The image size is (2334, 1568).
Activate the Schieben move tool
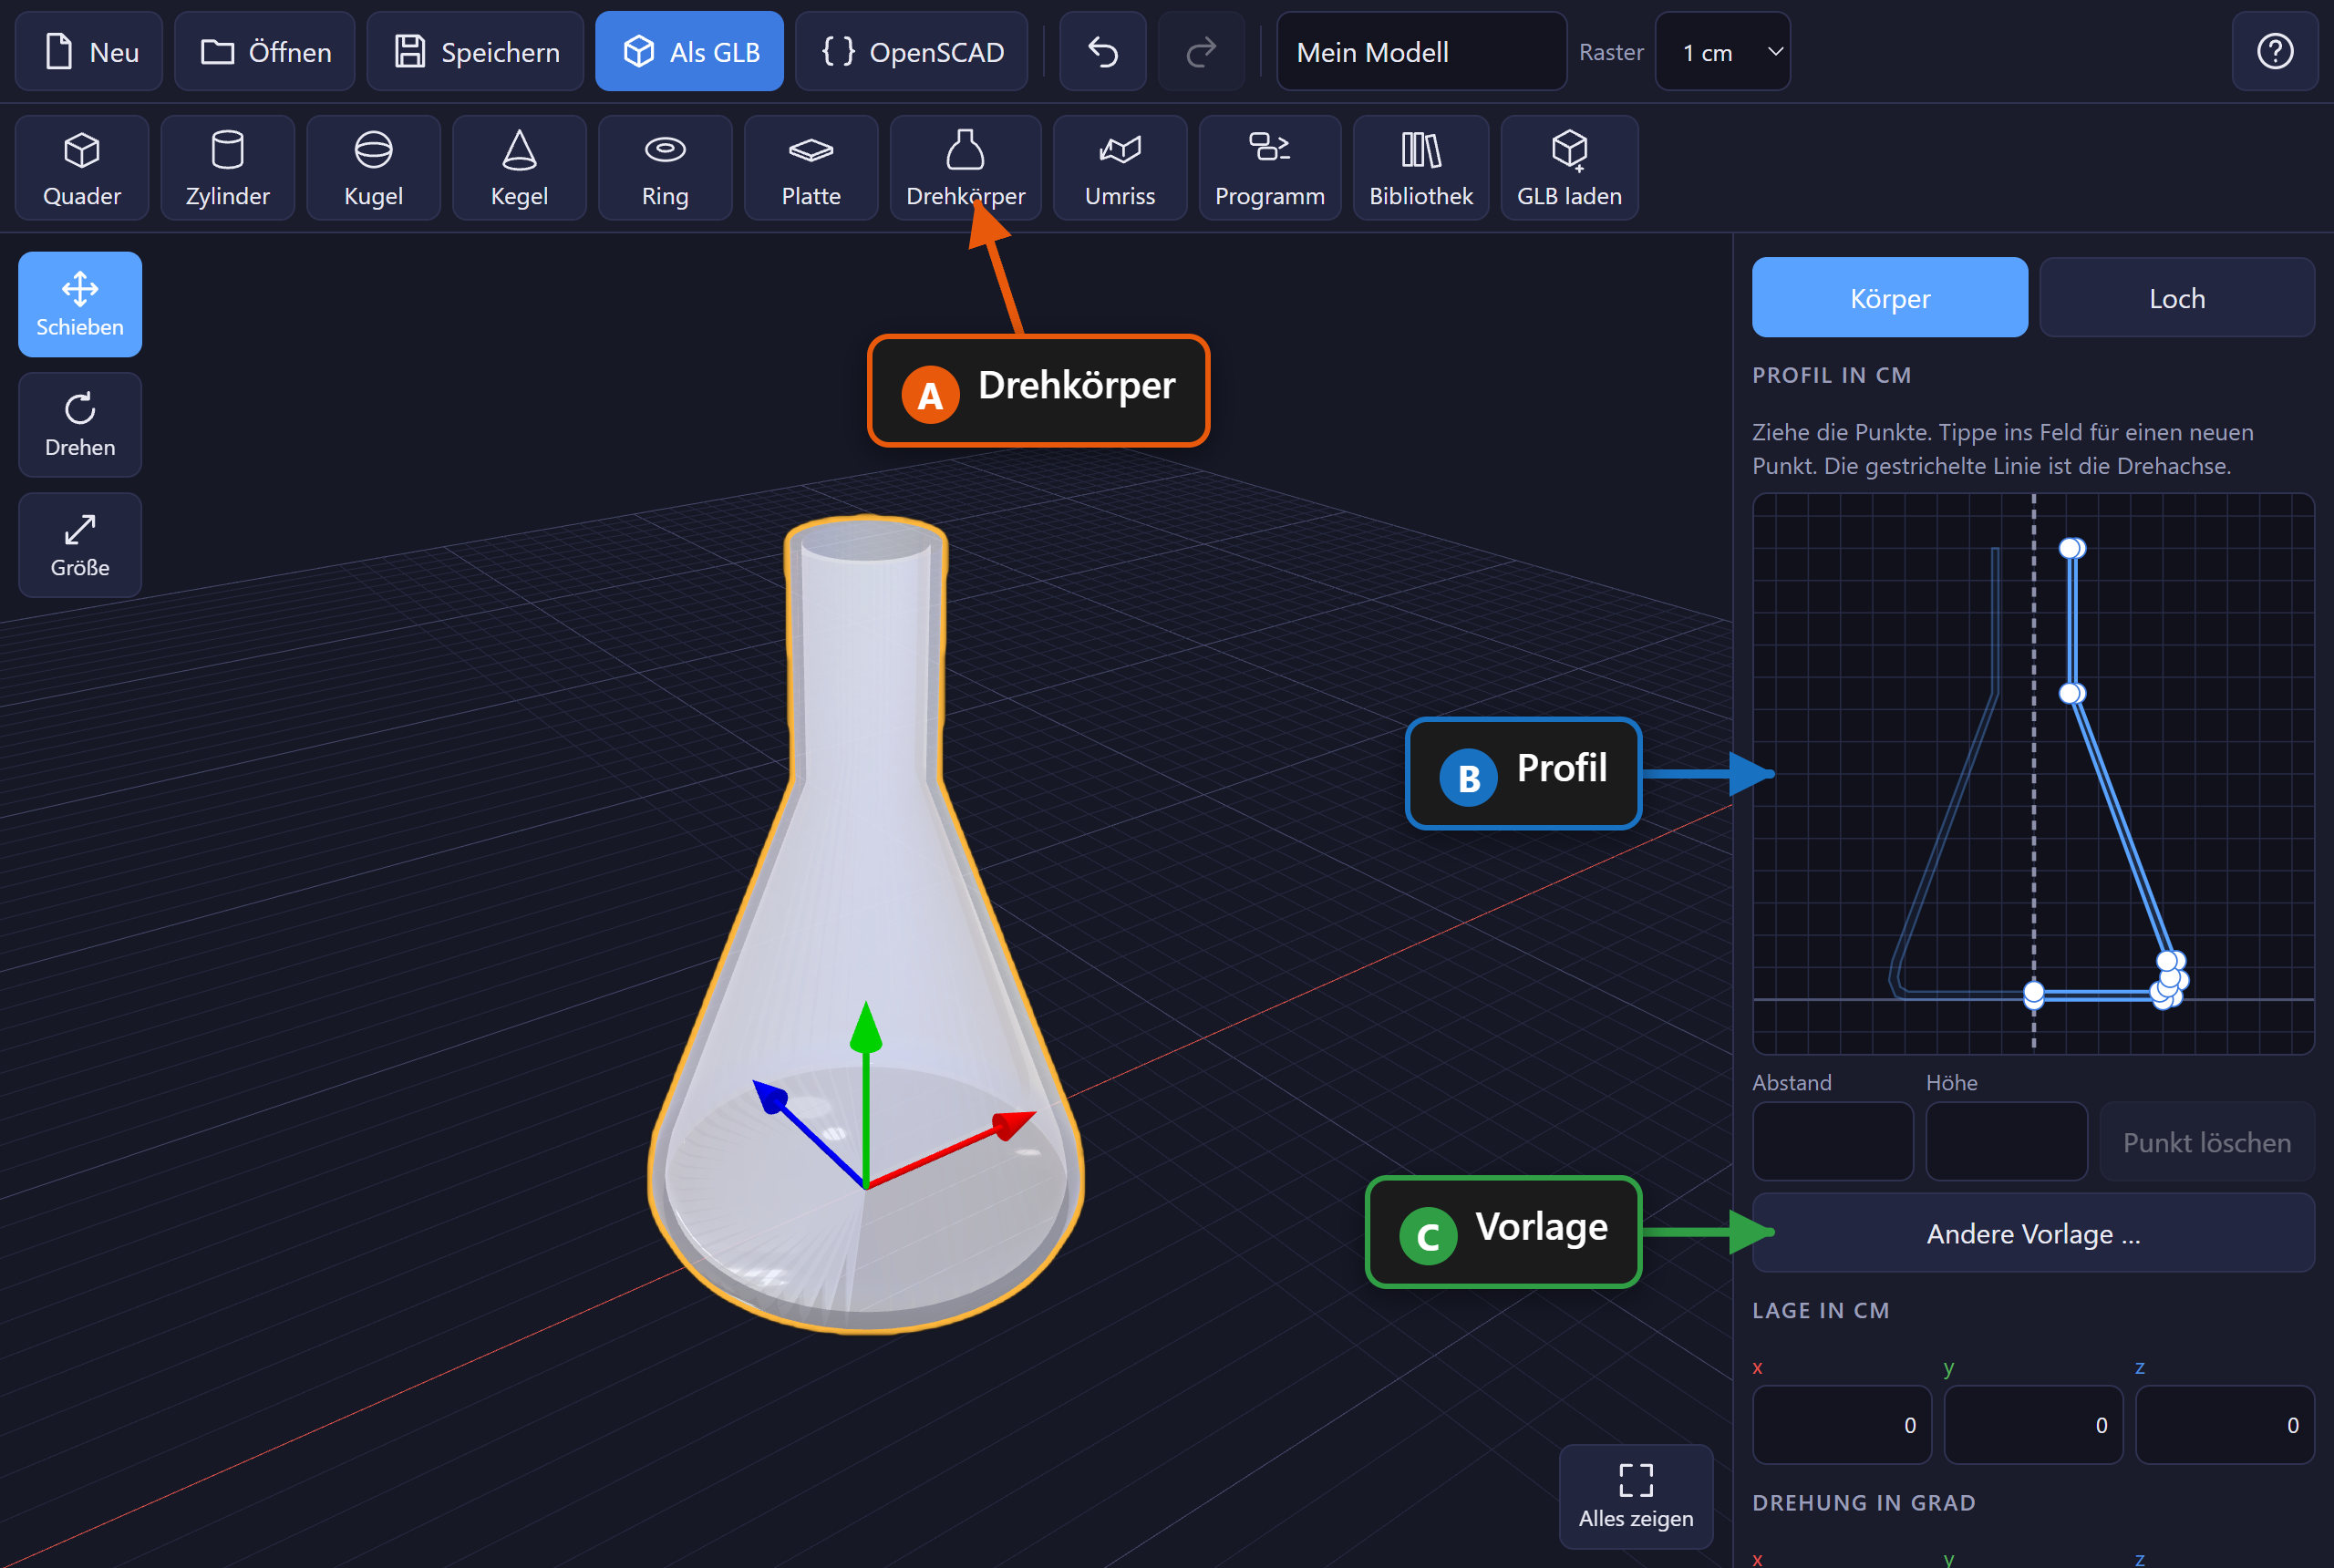coord(80,304)
